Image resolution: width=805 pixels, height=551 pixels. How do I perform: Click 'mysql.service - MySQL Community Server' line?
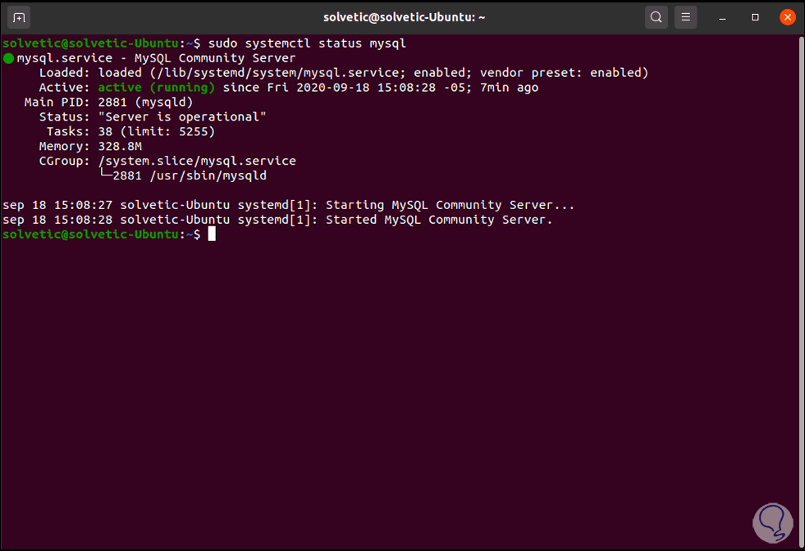[x=156, y=58]
